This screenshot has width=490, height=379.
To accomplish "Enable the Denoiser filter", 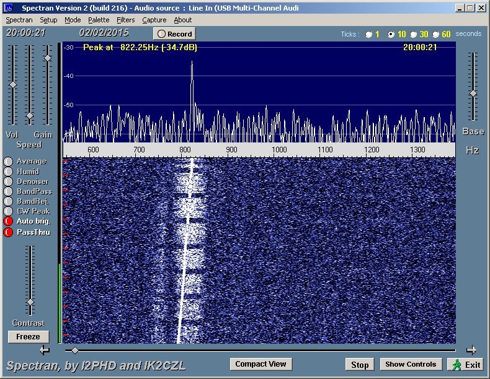I will click(8, 181).
